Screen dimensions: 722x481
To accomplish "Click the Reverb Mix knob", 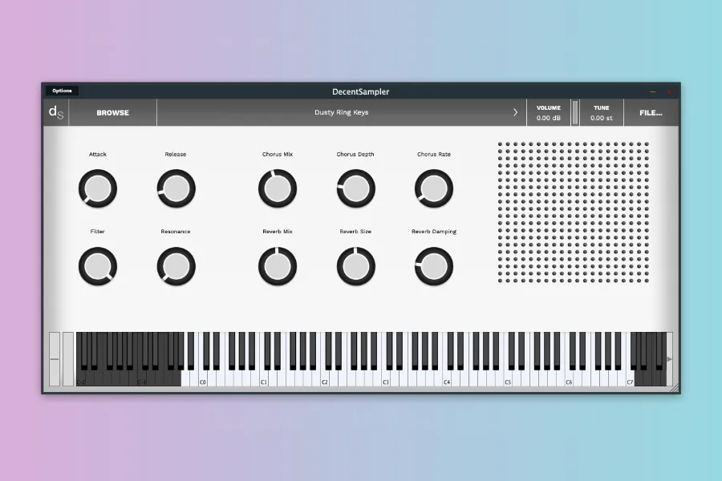I will point(278,265).
